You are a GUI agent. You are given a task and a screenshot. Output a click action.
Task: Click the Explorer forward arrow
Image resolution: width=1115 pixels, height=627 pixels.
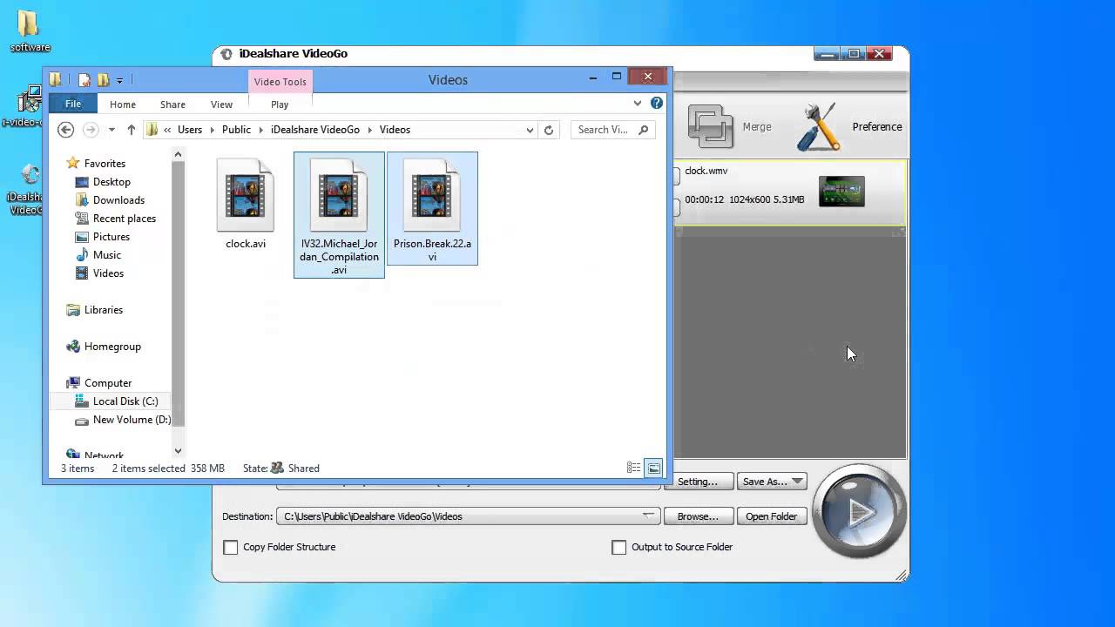click(91, 130)
